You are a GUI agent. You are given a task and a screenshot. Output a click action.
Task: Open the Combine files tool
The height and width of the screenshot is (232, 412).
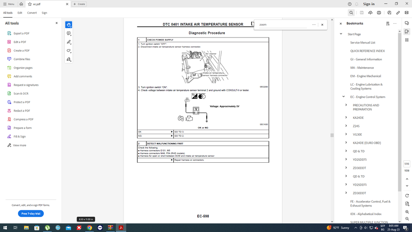click(19, 59)
